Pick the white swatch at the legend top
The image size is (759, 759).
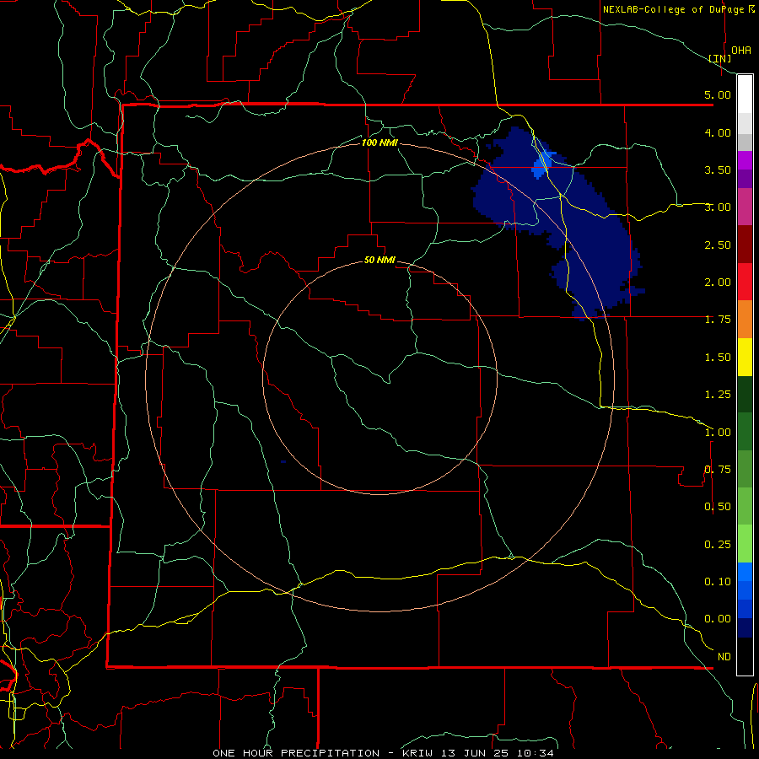click(x=745, y=94)
